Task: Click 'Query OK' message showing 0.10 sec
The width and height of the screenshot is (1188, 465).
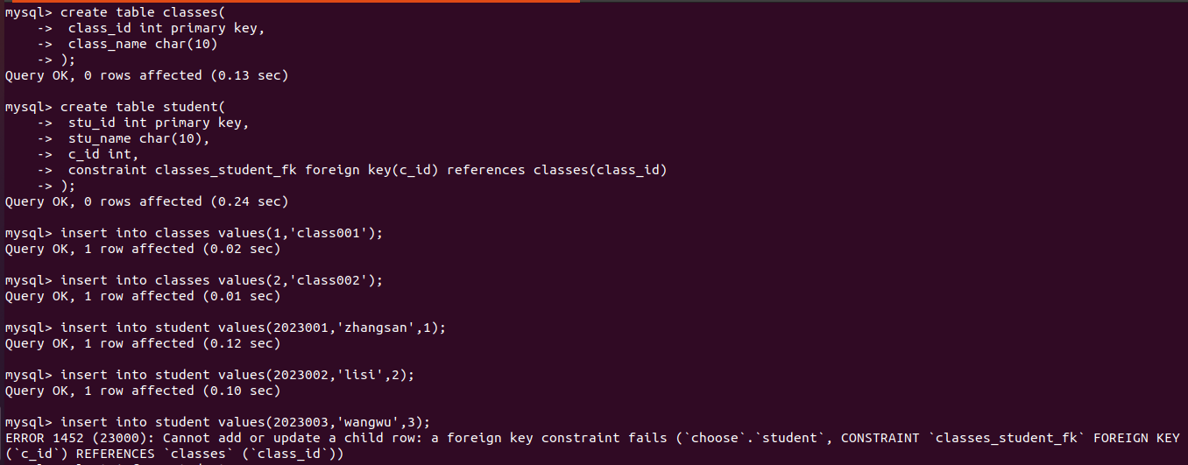Action: coord(143,391)
